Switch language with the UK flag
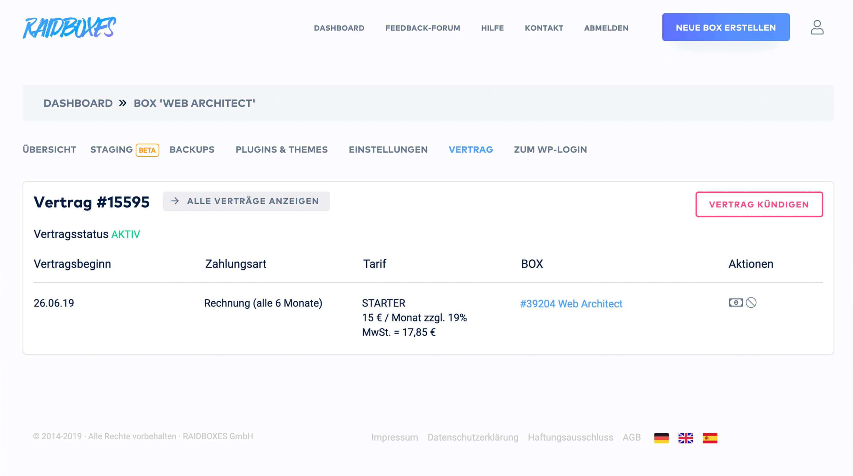Screen dimensions: 853x476 click(685, 438)
